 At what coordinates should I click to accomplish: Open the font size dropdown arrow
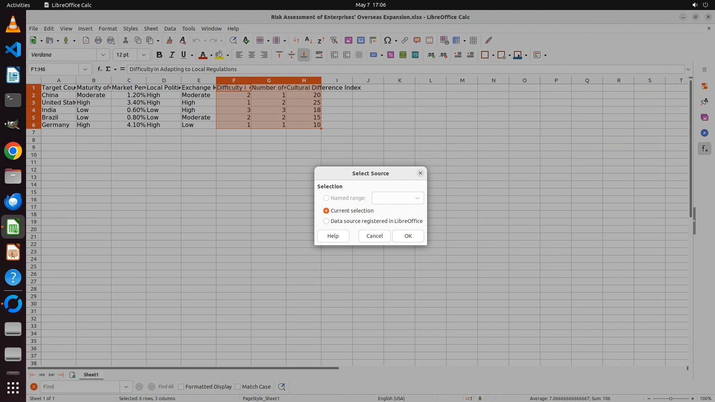(143, 55)
